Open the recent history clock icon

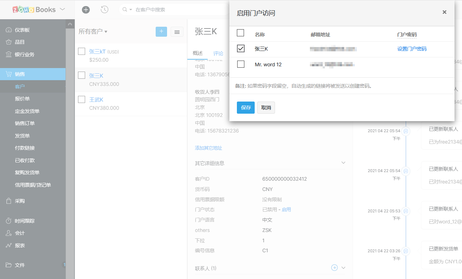pyautogui.click(x=104, y=10)
